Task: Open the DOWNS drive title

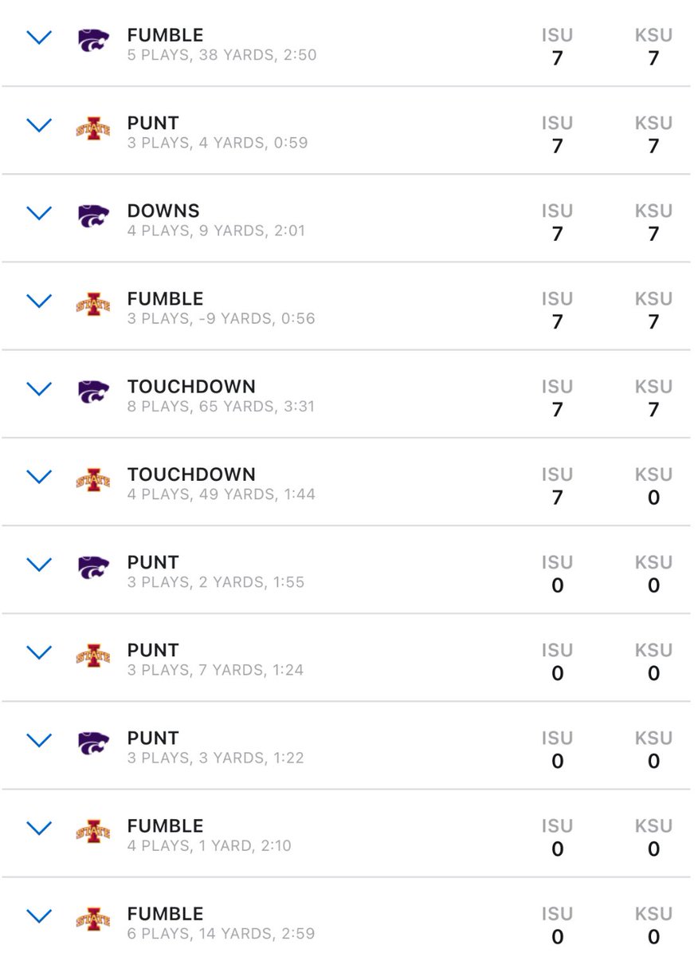Action: (x=163, y=211)
